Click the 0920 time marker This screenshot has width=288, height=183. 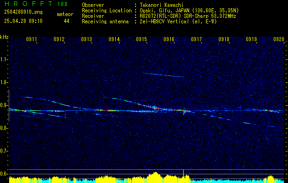(279, 39)
